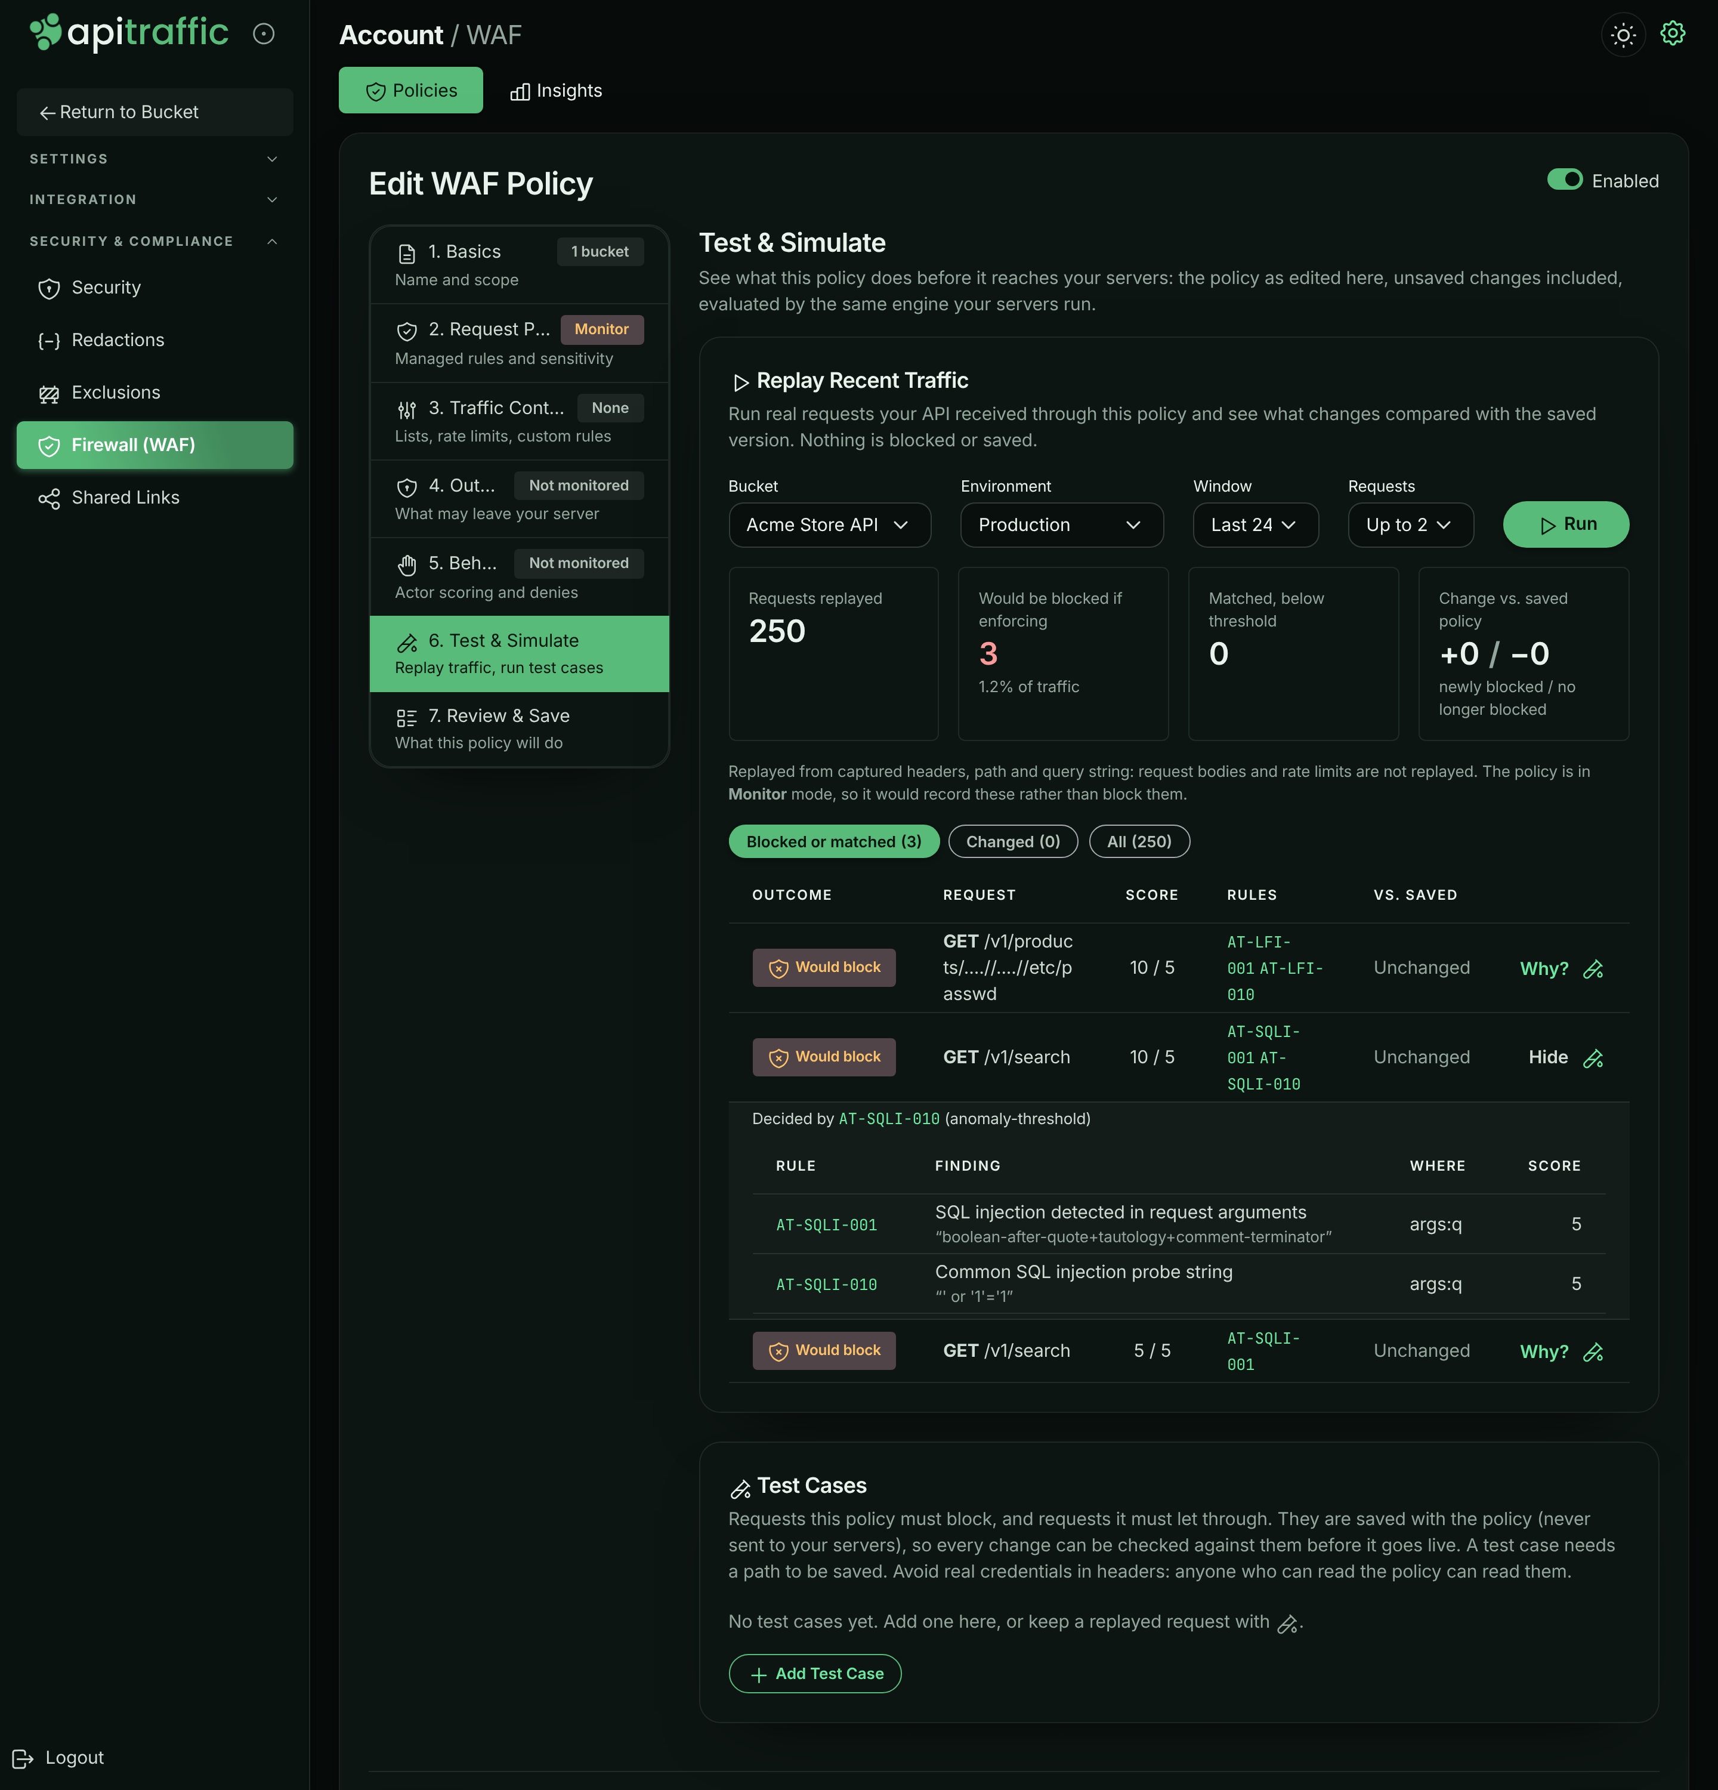Screen dimensions: 1718x1790
Task: Switch to the Policies tab
Action: (x=411, y=91)
